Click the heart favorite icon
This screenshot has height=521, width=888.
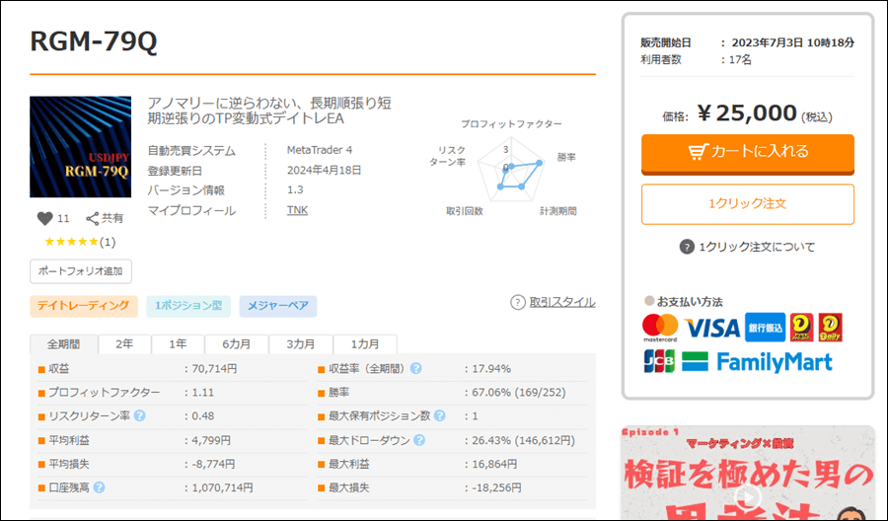coord(44,218)
